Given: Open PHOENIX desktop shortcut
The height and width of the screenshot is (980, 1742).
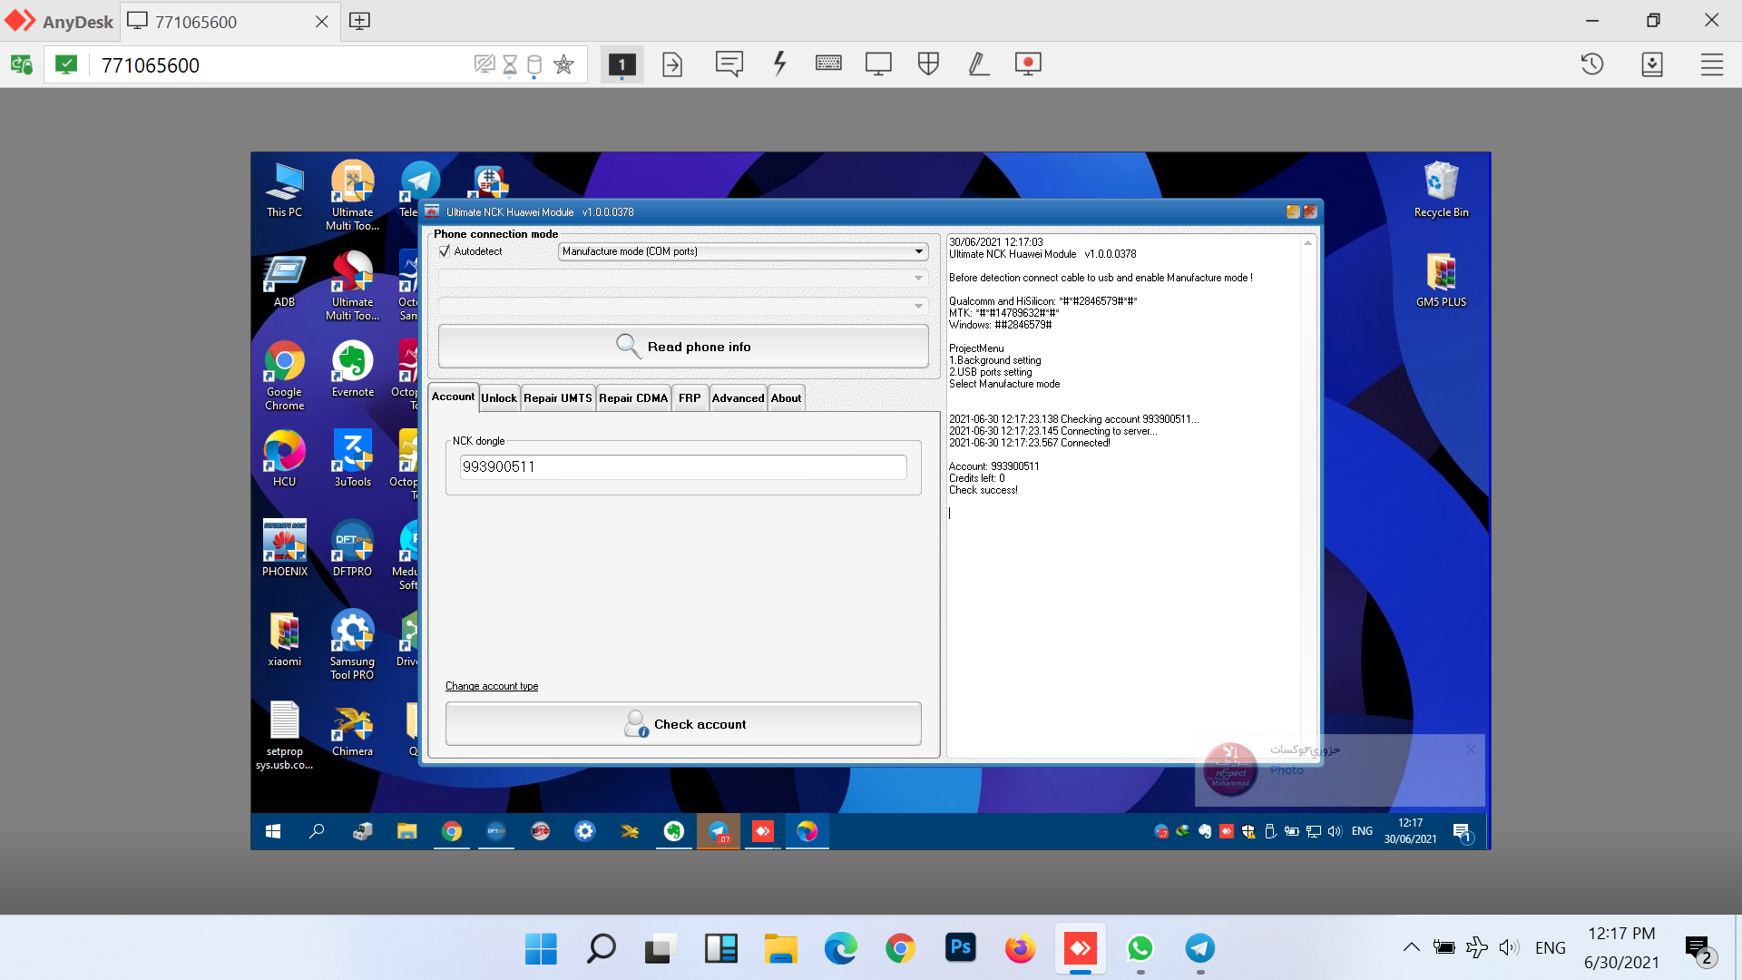Looking at the screenshot, I should [x=284, y=549].
